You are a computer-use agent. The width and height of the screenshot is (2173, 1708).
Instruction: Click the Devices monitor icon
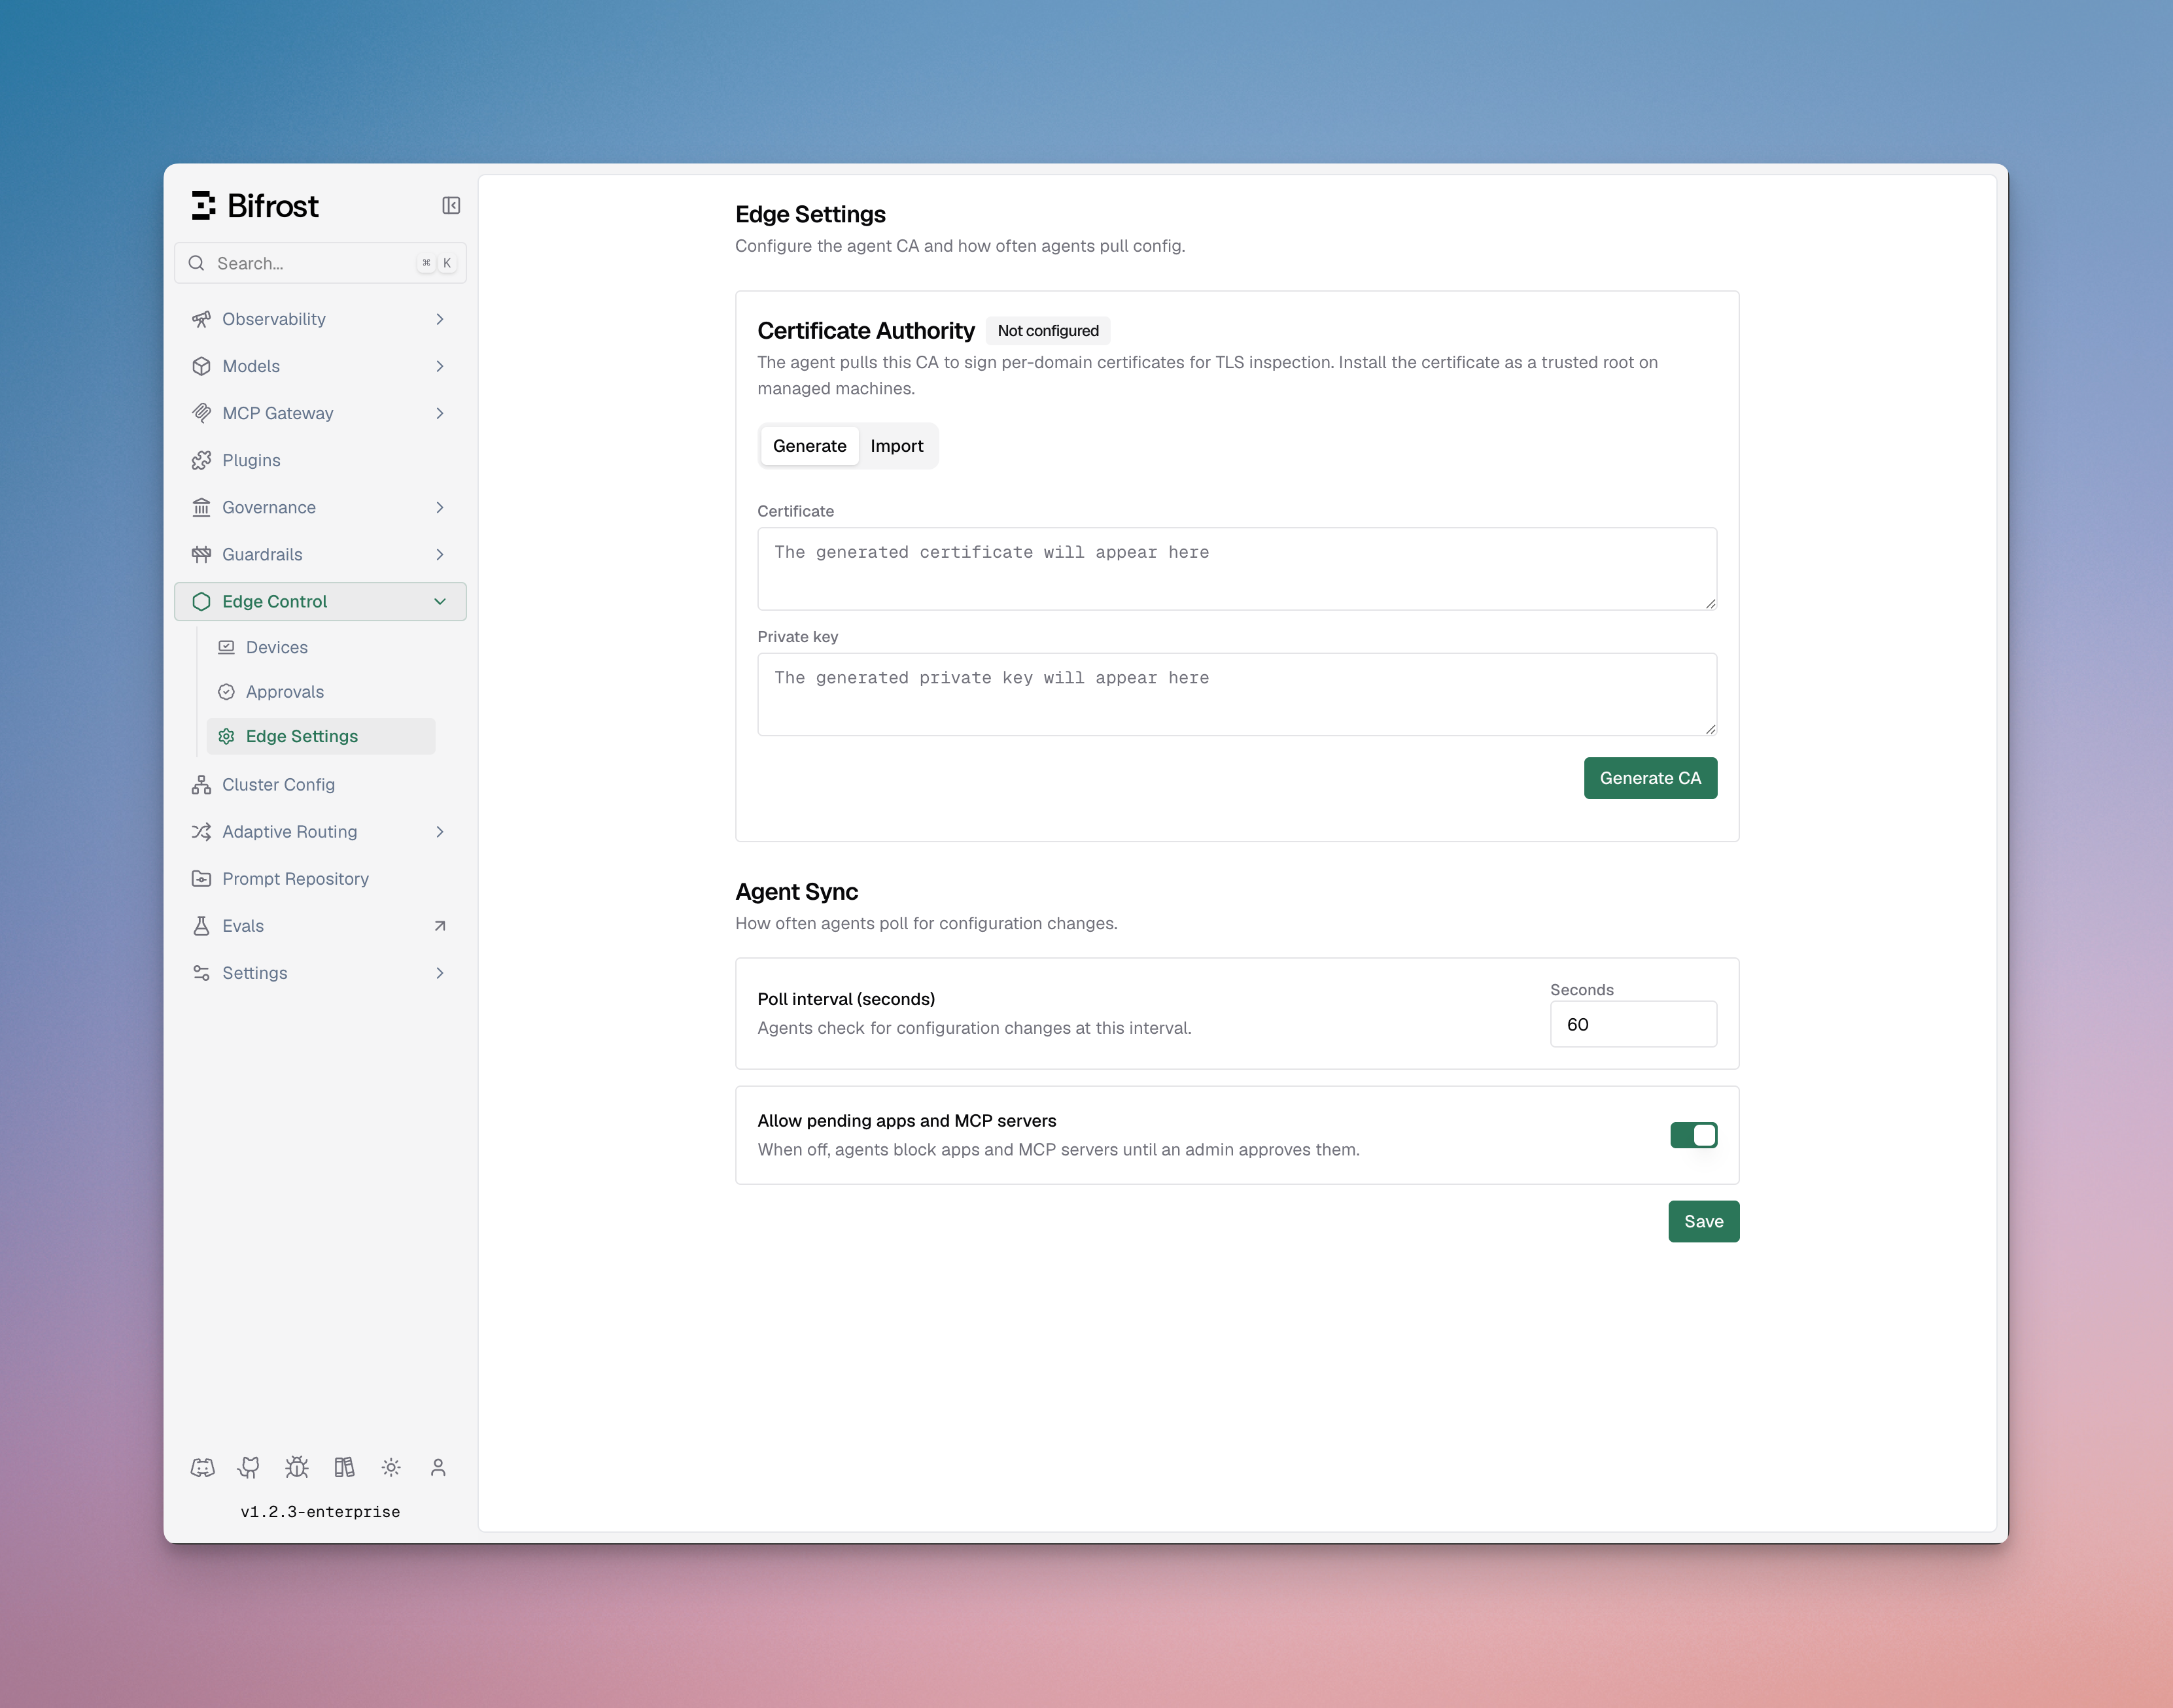[x=226, y=647]
